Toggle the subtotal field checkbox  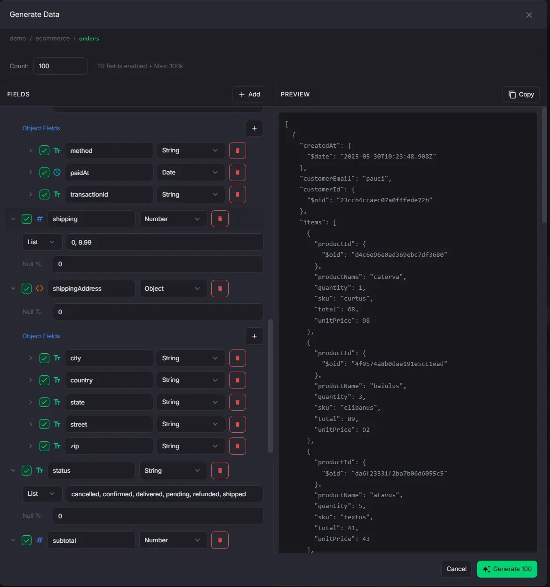tap(27, 540)
